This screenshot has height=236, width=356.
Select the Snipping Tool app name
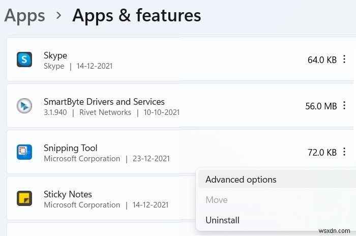coord(71,148)
